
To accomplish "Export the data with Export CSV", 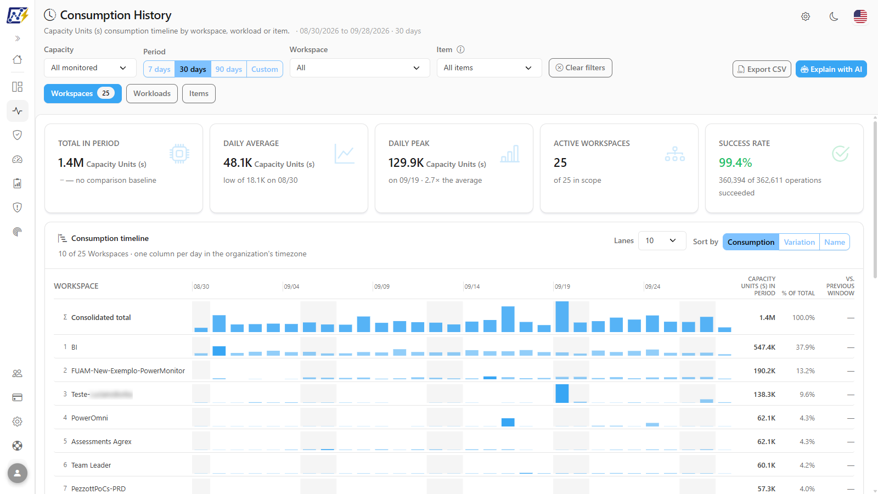I will point(762,69).
